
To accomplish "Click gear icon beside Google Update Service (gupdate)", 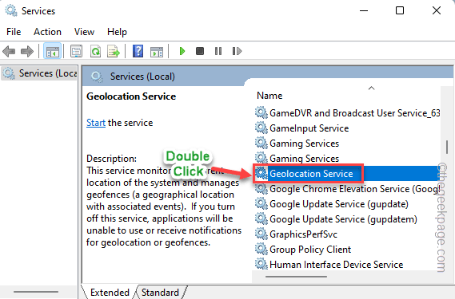I will (x=261, y=204).
